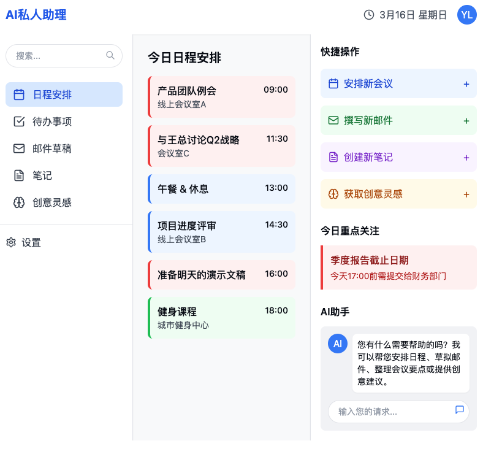
Task: Click the clock icon next to the date
Action: [x=369, y=15]
